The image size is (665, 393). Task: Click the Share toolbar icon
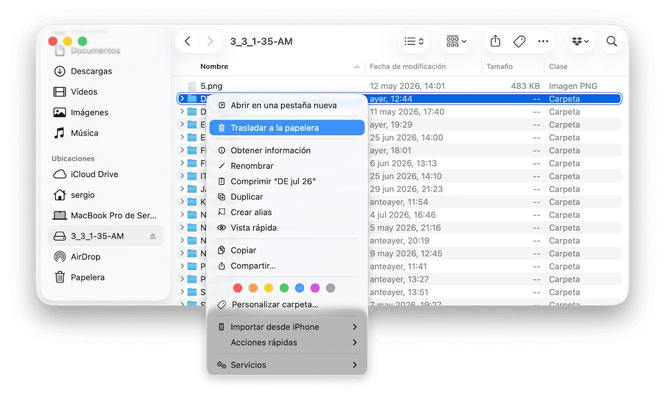click(x=495, y=42)
